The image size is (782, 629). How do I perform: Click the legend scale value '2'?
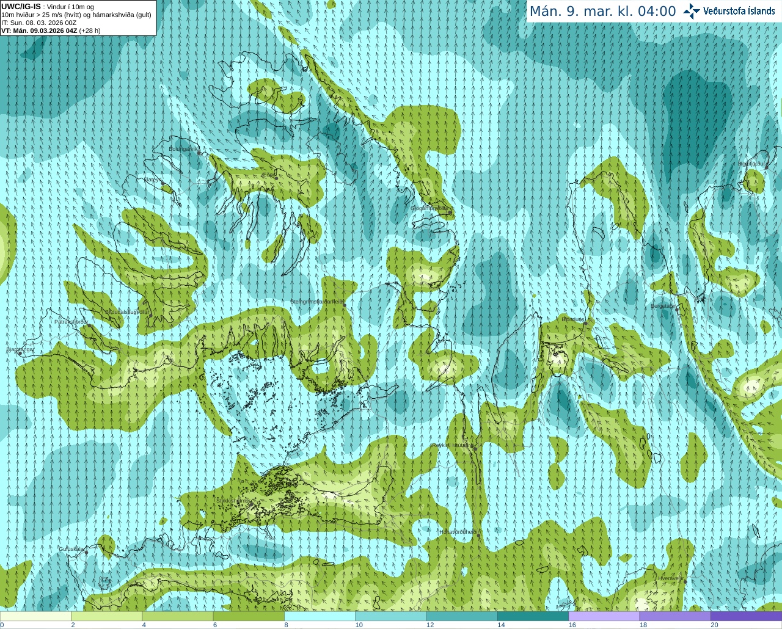tap(73, 625)
